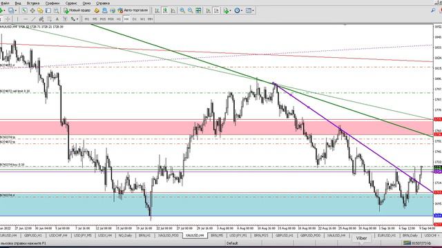
Task: Open the Сервис menu
Action: point(71,3)
